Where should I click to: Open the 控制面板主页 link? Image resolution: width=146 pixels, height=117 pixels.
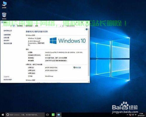pos(8,31)
